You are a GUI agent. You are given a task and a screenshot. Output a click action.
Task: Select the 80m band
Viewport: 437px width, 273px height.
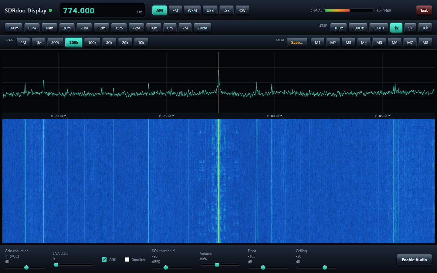(32, 28)
